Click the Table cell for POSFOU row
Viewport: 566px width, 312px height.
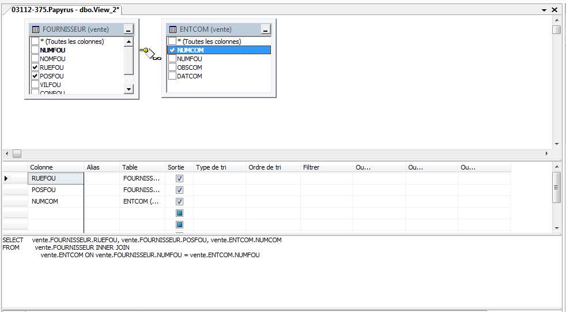pos(142,190)
